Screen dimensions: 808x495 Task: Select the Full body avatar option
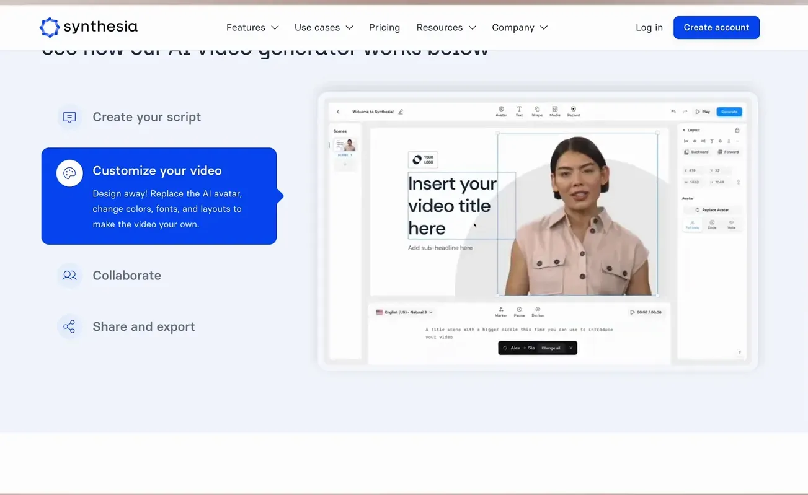(x=692, y=224)
